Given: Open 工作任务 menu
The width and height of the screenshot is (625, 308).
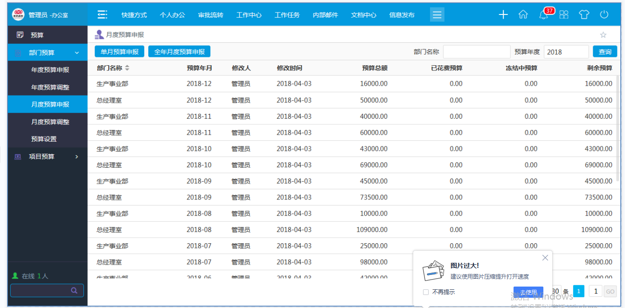Looking at the screenshot, I should [287, 15].
